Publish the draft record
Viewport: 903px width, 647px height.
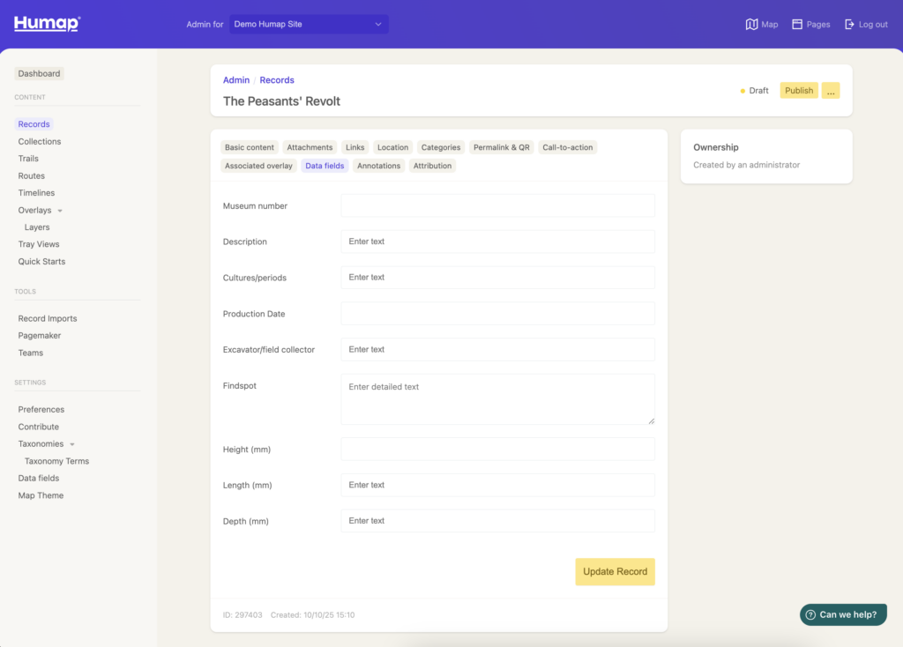pos(799,91)
